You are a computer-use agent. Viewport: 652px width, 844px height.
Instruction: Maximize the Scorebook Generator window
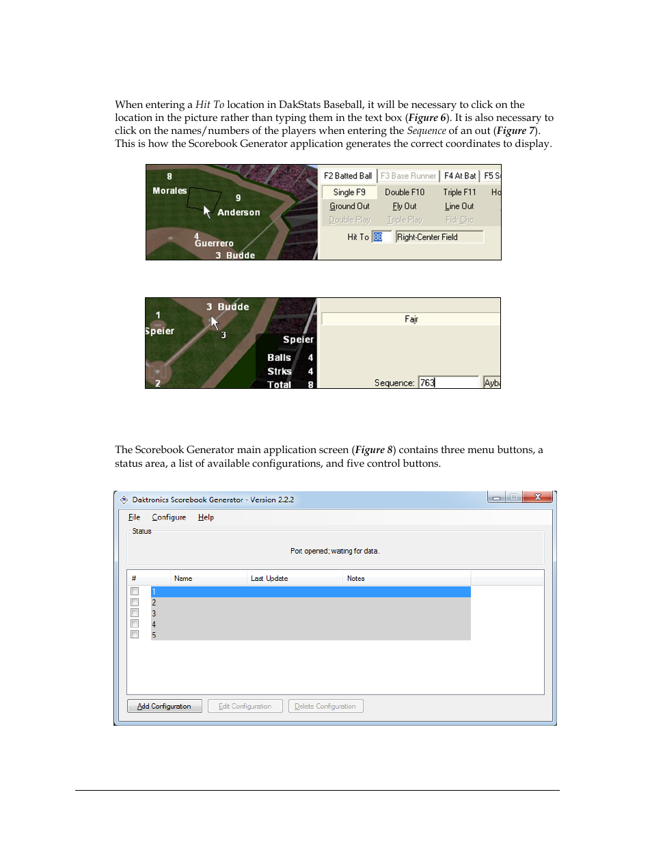(513, 498)
